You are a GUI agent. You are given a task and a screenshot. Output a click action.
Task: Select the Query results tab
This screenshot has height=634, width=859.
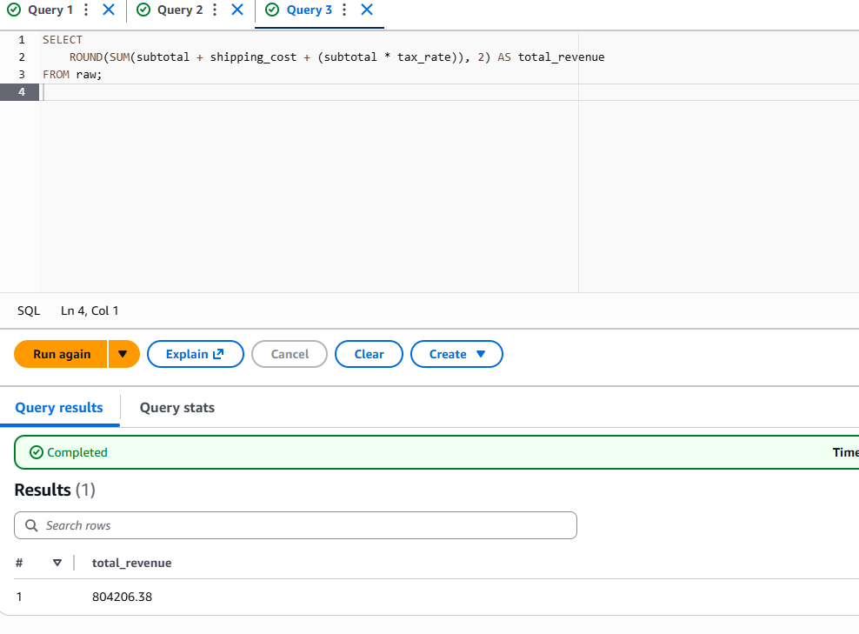click(x=59, y=408)
